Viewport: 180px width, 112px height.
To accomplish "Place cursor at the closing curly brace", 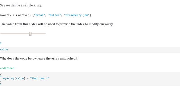I will (x=1, y=82).
